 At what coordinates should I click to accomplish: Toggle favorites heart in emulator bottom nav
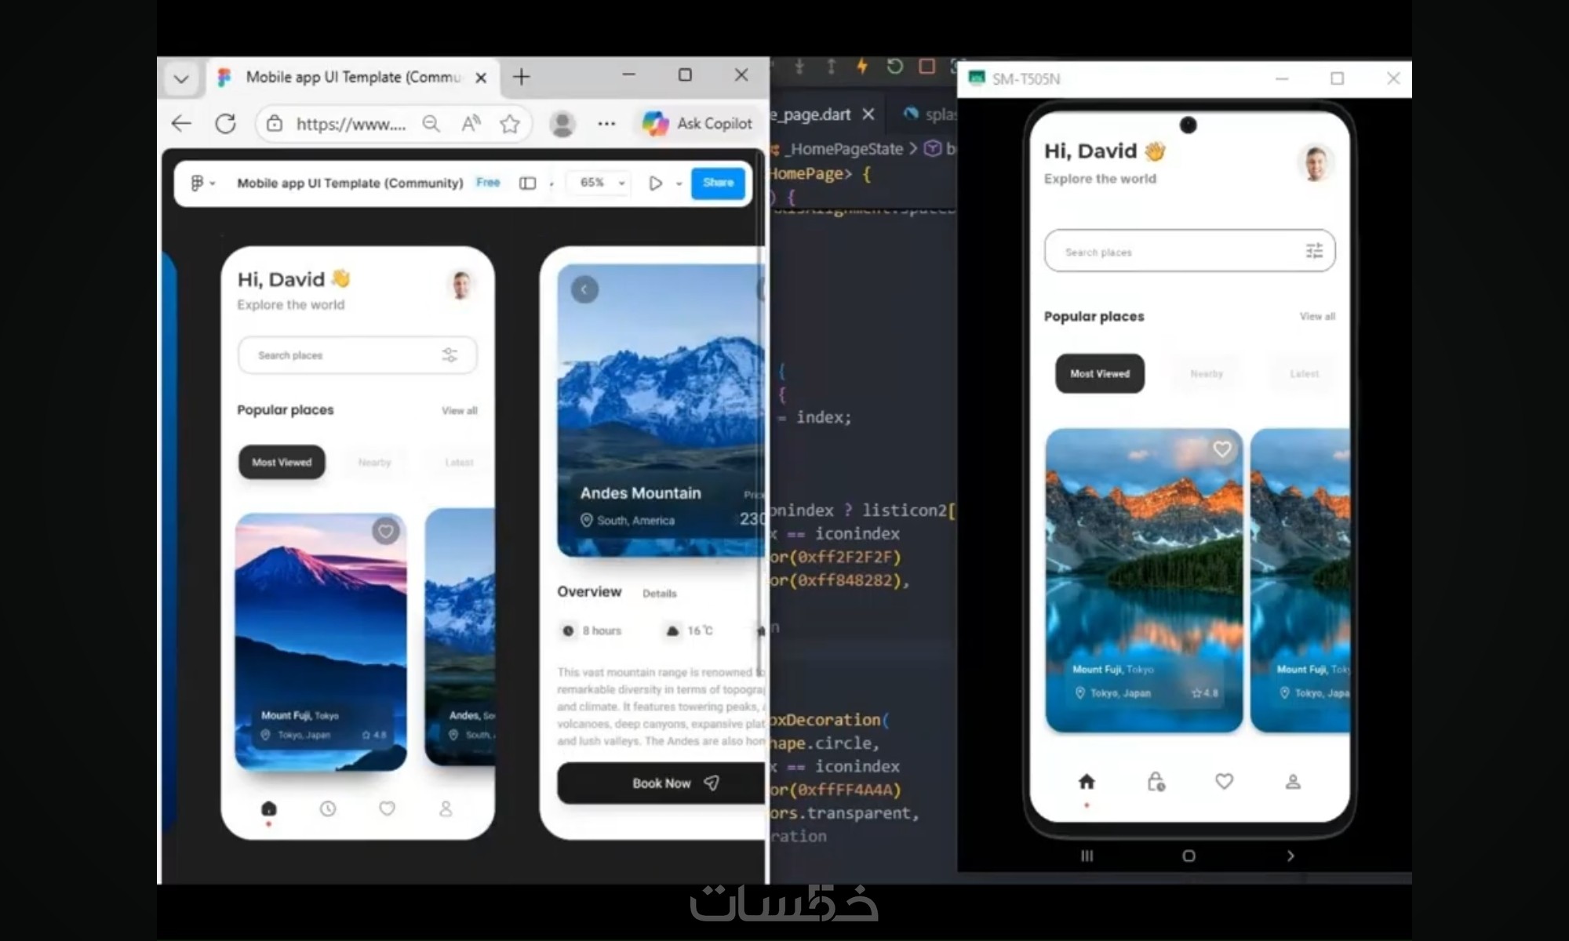click(x=1224, y=781)
